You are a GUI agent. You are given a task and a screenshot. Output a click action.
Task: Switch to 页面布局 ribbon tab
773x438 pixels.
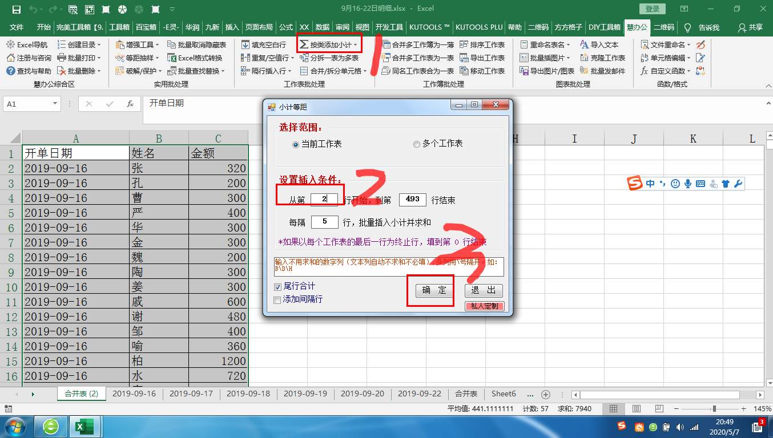pos(259,27)
